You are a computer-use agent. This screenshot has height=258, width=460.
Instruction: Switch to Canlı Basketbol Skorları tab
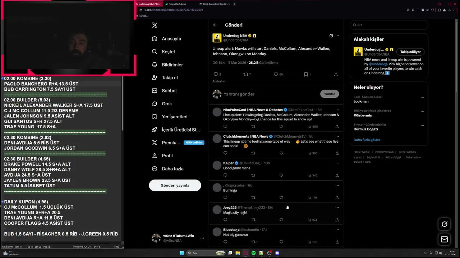tap(215, 4)
